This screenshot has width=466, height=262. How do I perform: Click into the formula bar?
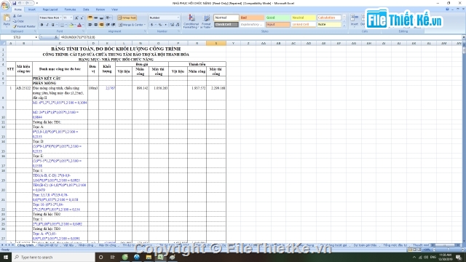(260, 37)
